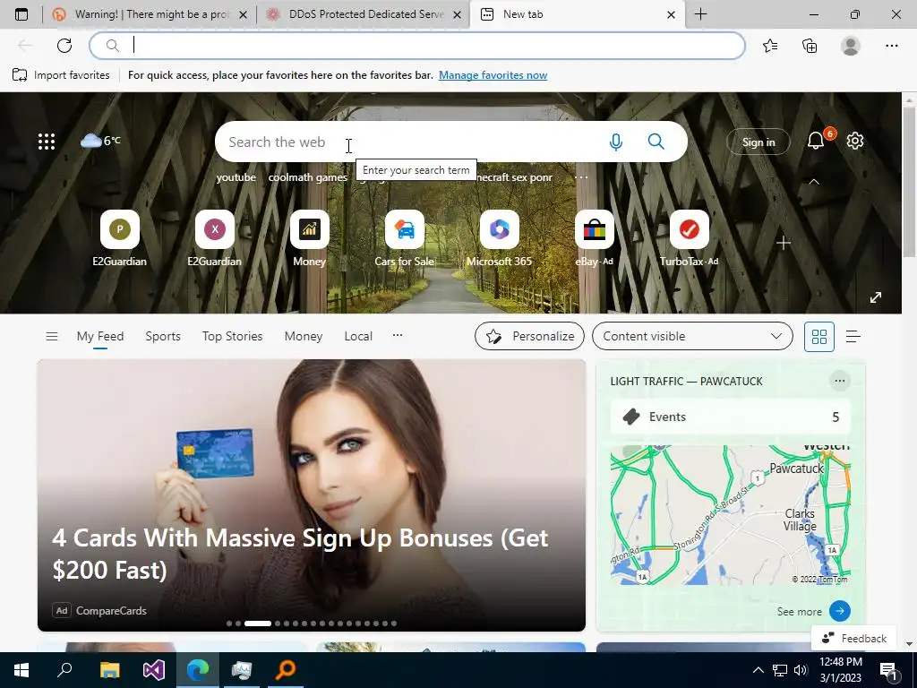
Task: Switch to the Top Stories tab
Action: click(x=232, y=337)
